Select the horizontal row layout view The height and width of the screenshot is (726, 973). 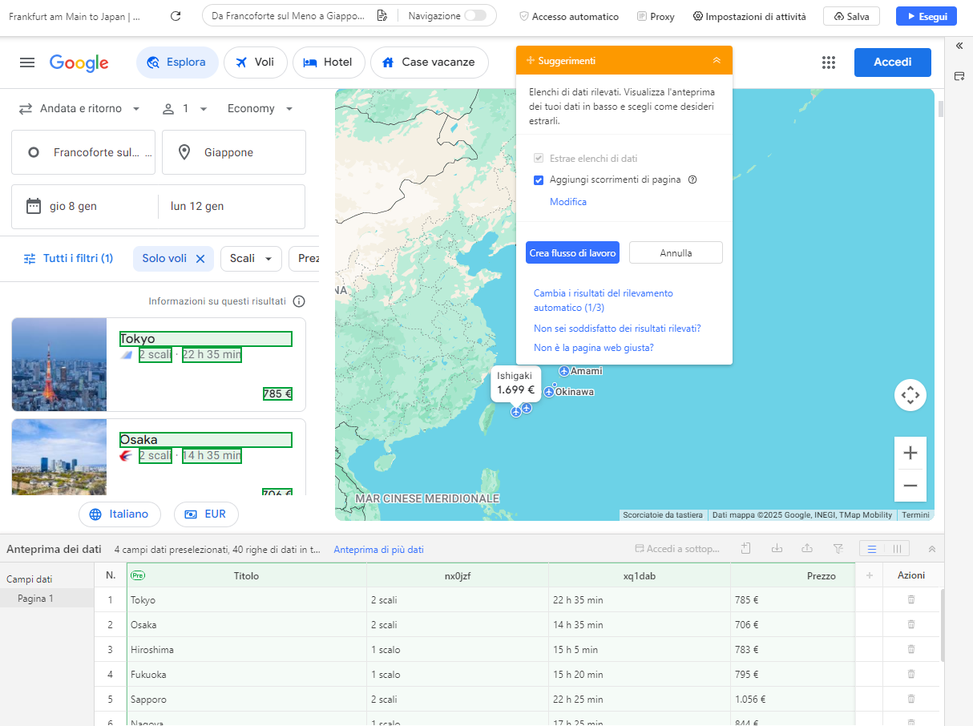pyautogui.click(x=873, y=548)
